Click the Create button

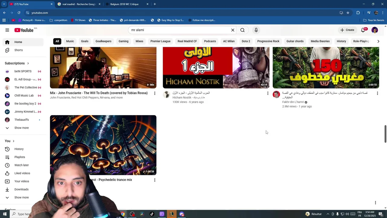coord(347,30)
